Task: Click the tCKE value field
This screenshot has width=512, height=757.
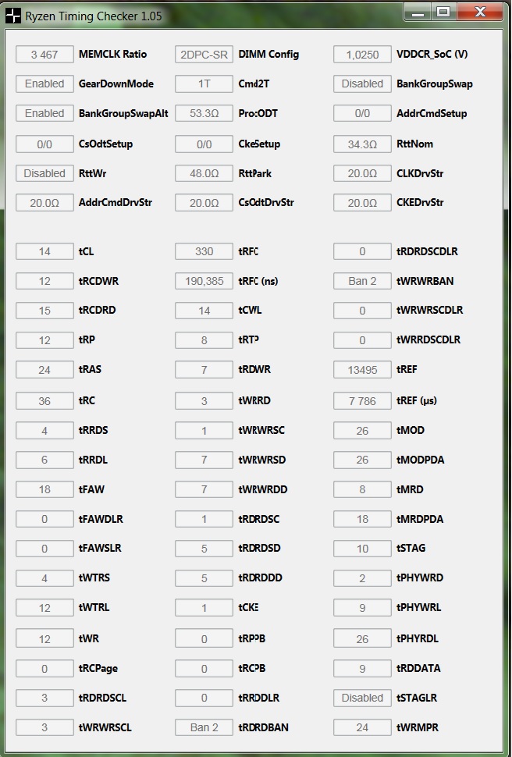Action: point(204,608)
